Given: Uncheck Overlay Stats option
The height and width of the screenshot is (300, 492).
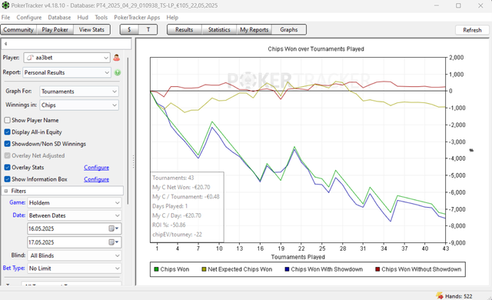Looking at the screenshot, I should click(7, 167).
